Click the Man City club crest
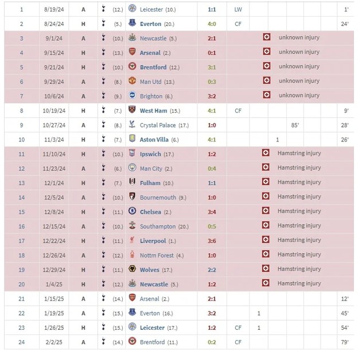The image size is (358, 354). pos(133,168)
